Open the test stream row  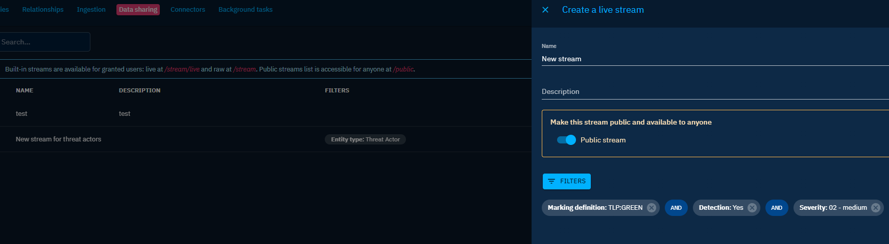click(x=266, y=114)
